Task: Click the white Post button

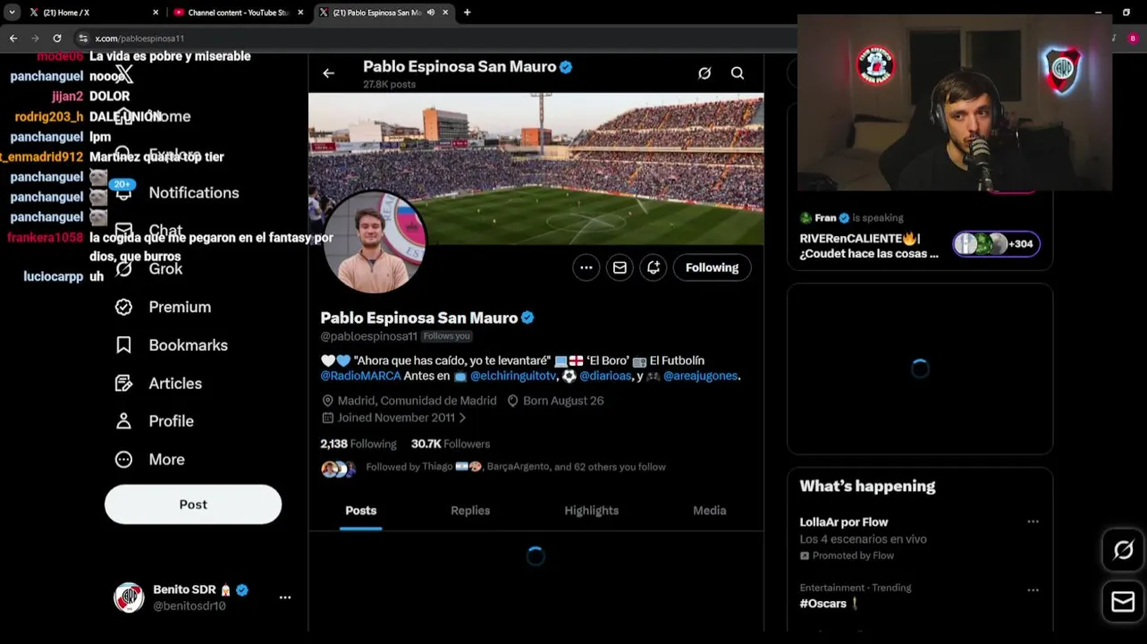Action: click(x=193, y=504)
